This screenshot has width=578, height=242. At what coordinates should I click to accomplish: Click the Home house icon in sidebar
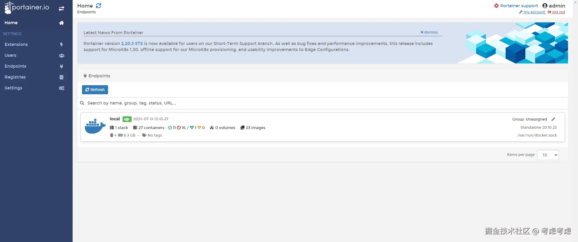tap(61, 23)
